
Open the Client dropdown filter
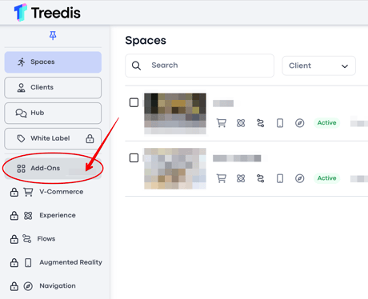pos(318,66)
